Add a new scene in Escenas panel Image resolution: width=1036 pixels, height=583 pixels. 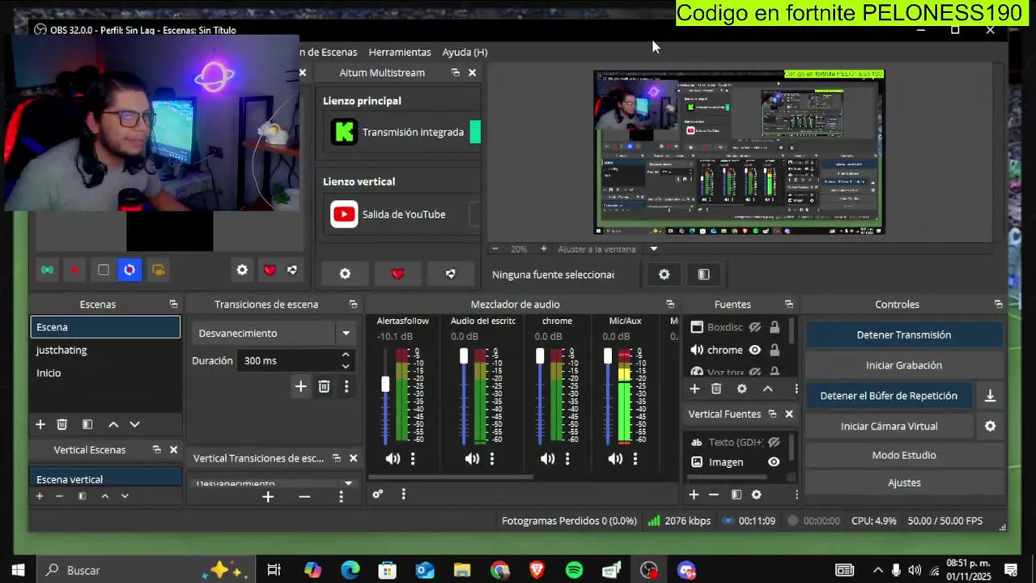[x=40, y=424]
